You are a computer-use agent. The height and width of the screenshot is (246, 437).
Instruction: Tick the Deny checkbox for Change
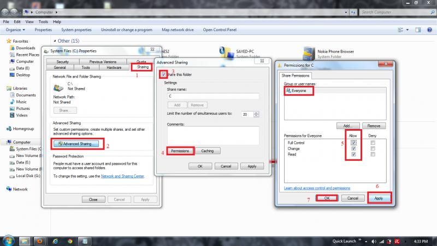373,148
